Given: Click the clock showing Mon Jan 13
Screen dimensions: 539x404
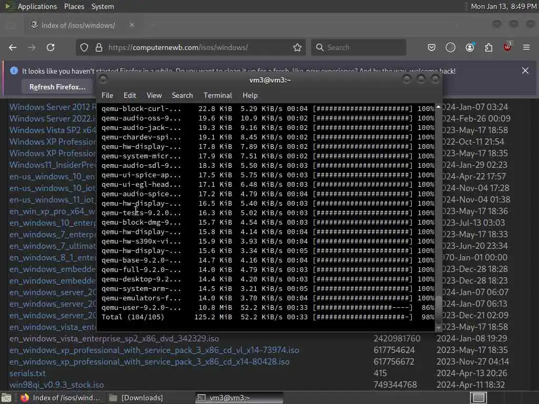Looking at the screenshot, I should click(x=504, y=6).
